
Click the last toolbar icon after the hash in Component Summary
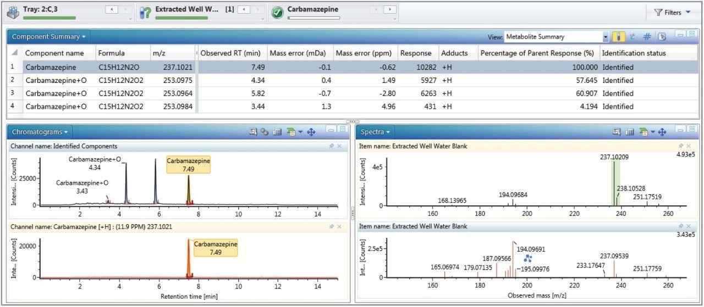tap(662, 37)
